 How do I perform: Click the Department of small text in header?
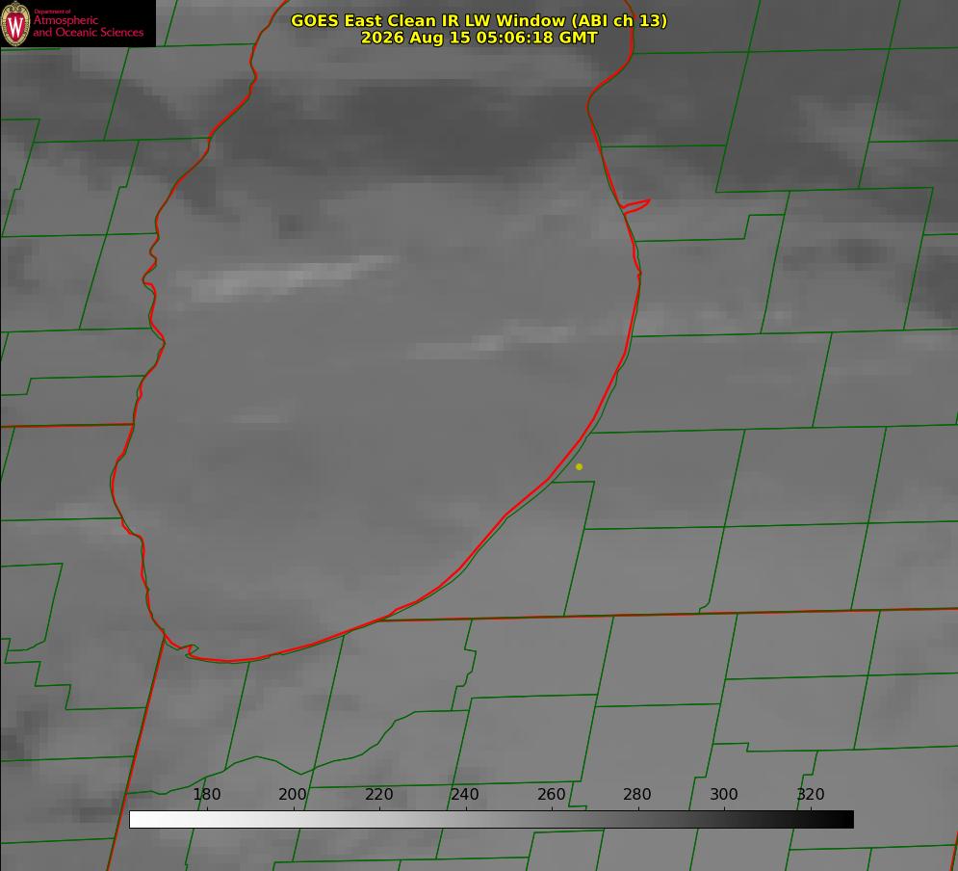click(x=53, y=12)
